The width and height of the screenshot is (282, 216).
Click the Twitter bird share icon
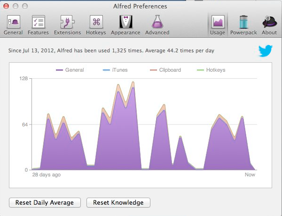266,51
